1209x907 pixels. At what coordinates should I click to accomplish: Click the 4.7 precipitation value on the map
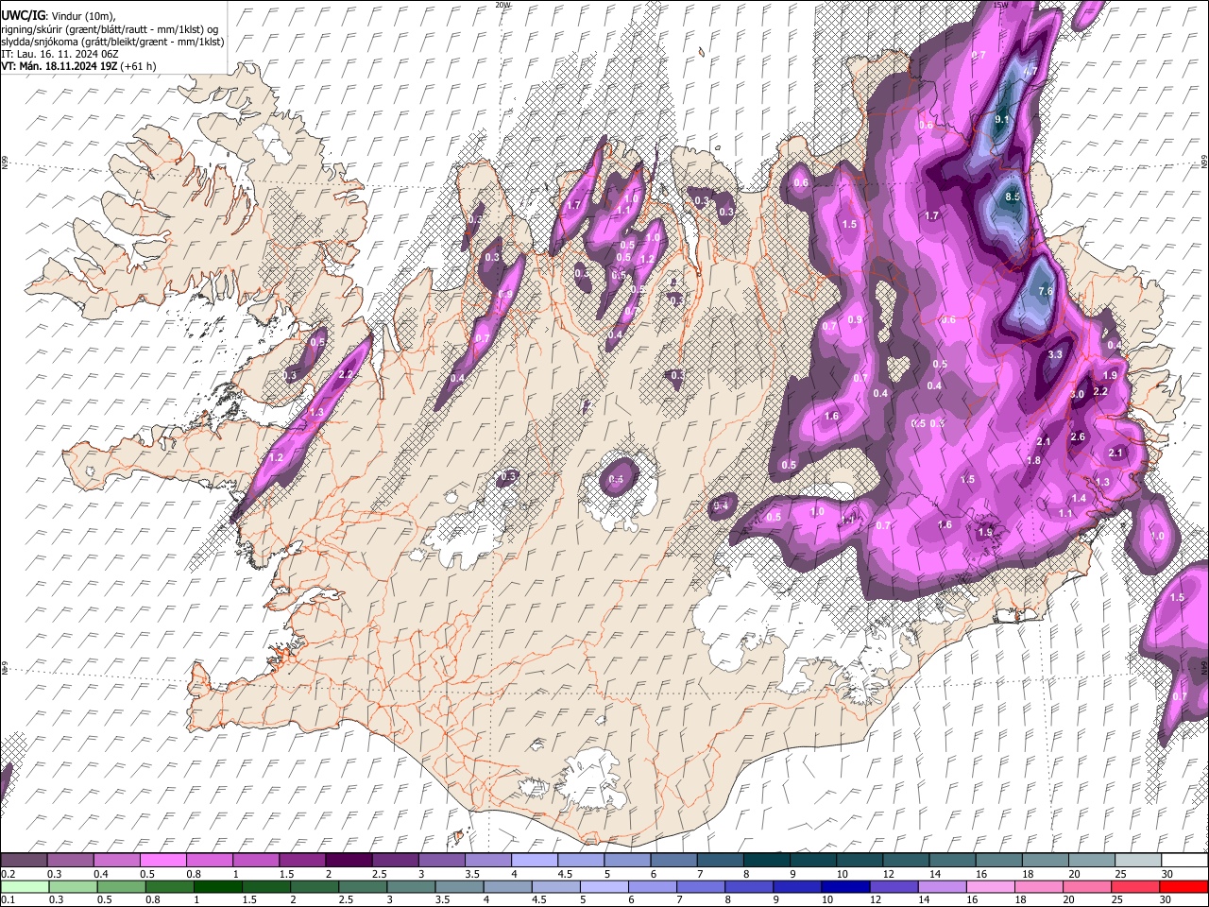tap(1030, 71)
